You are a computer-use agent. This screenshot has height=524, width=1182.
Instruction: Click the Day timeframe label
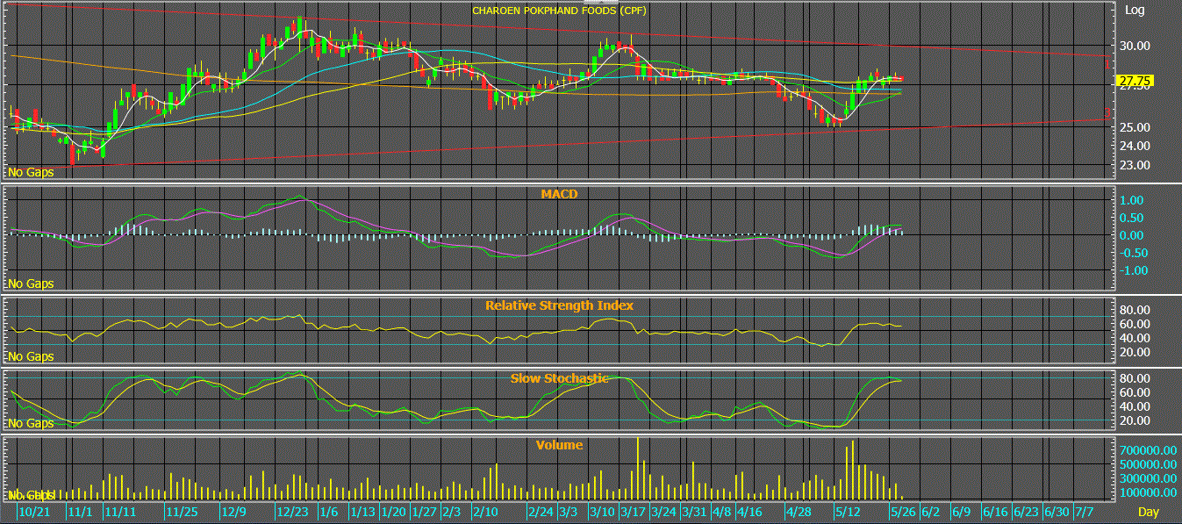pyautogui.click(x=1148, y=512)
